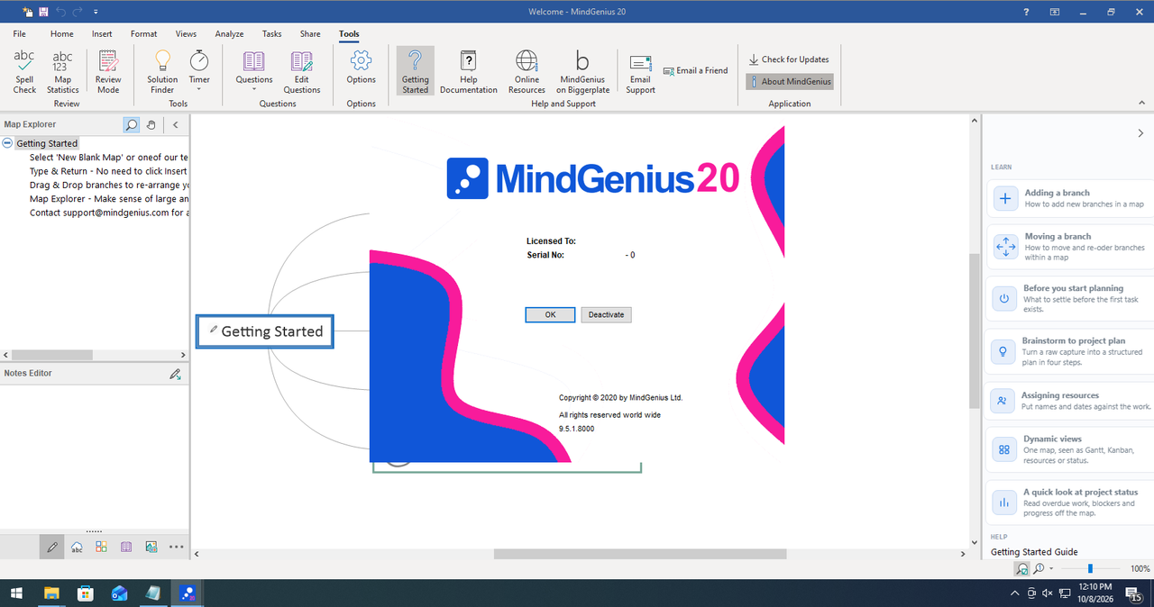Click the Email Support icon

coord(640,72)
